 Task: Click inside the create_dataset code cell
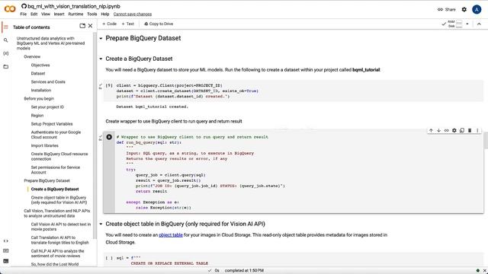point(293,91)
